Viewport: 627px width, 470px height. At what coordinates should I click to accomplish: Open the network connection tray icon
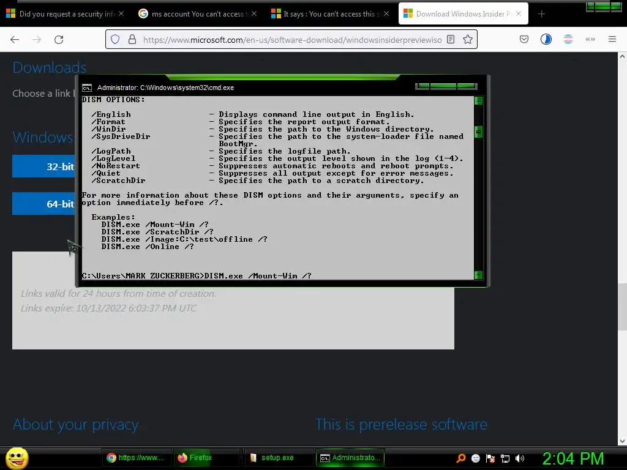505,458
